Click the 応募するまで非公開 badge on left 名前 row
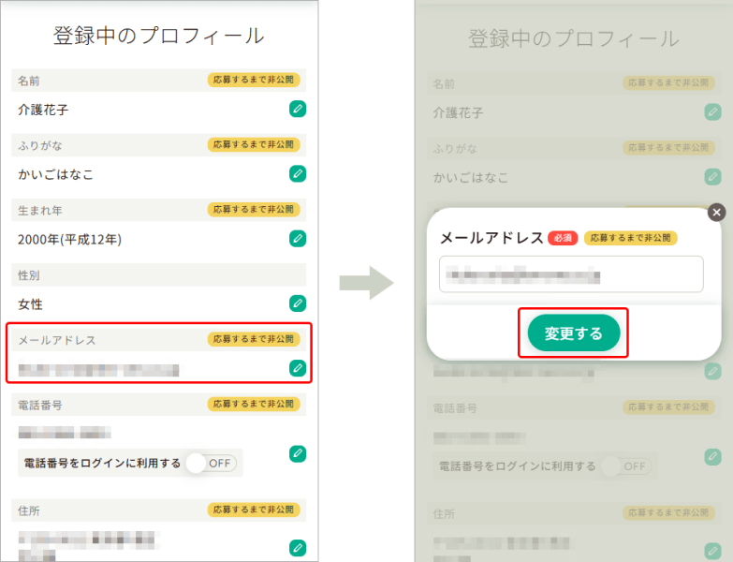 [x=253, y=81]
